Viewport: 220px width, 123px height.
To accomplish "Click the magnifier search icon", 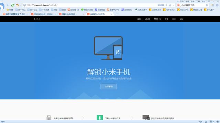I will pos(207,5).
